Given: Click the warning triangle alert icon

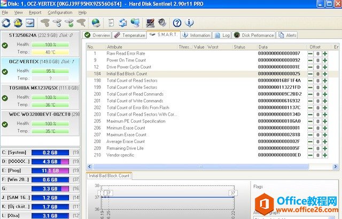Looking at the screenshot, I should point(18,22).
